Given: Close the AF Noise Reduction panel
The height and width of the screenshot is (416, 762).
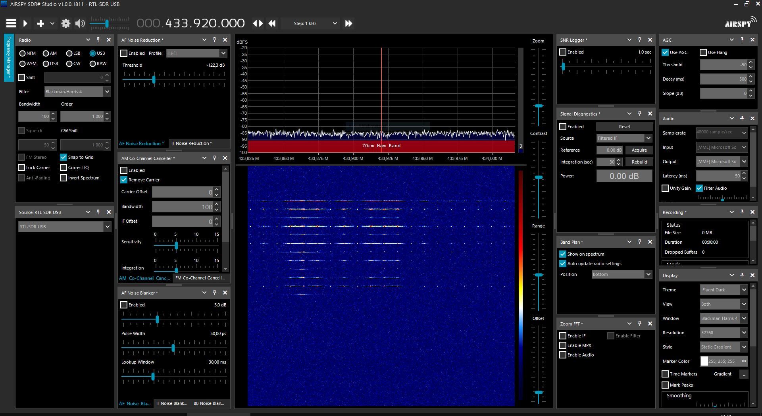Looking at the screenshot, I should [x=225, y=40].
